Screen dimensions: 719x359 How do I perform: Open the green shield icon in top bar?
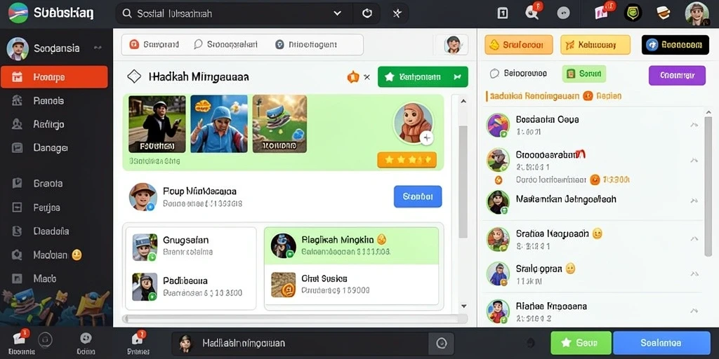(x=633, y=13)
